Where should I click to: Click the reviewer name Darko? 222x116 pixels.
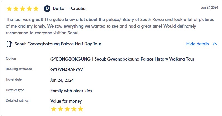(x=59, y=8)
